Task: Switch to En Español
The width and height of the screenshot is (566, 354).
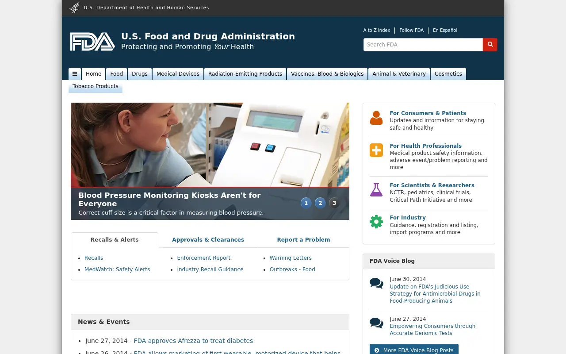Action: pos(445,31)
